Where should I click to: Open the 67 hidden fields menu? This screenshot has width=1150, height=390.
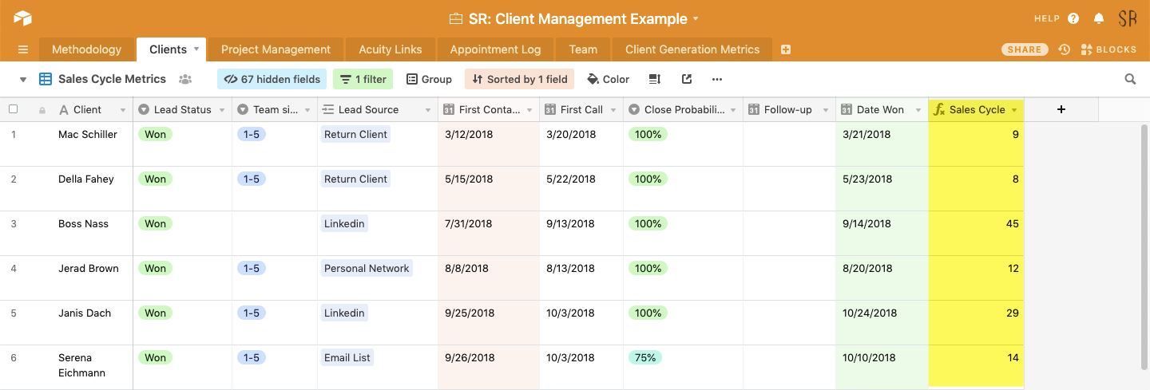pyautogui.click(x=272, y=79)
